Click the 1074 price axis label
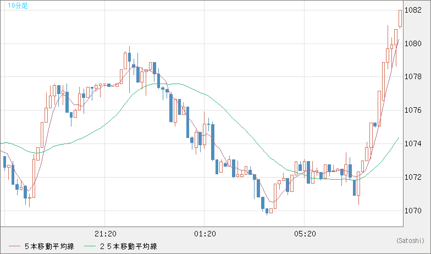The height and width of the screenshot is (254, 431). [x=413, y=144]
